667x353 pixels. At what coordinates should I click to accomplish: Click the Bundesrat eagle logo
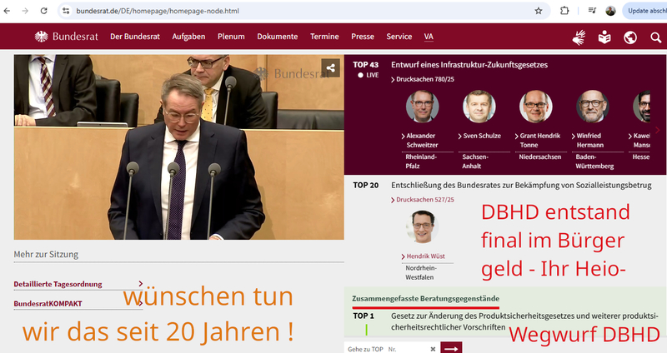[42, 37]
